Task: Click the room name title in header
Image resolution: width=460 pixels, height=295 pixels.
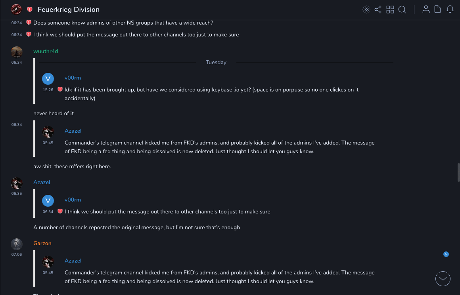Action: (x=69, y=10)
